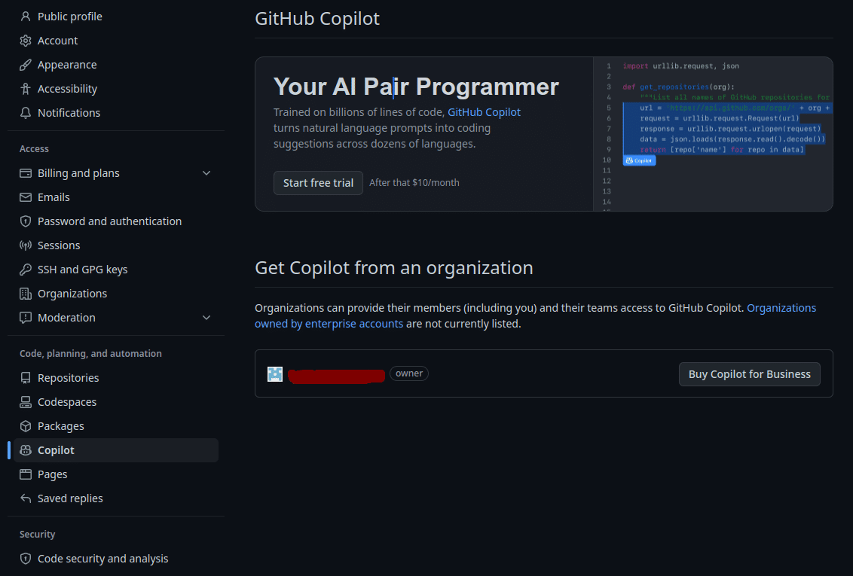Select the Copilot sidebar item

[x=116, y=450]
